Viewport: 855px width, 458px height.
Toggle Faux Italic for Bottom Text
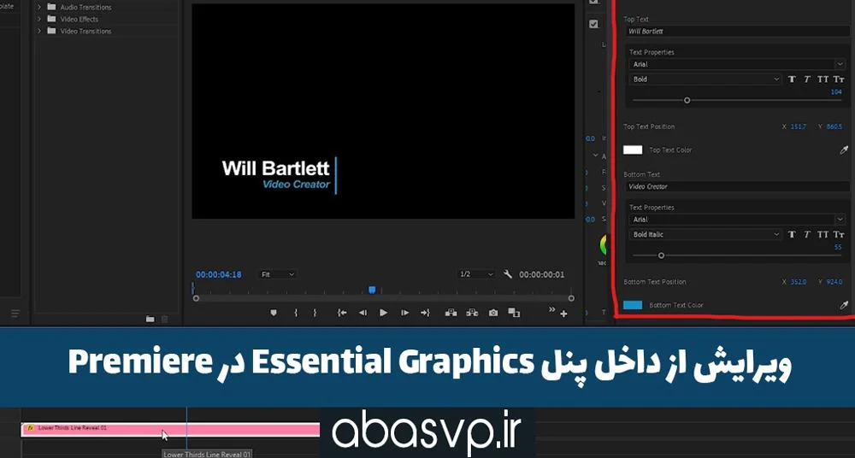pos(807,234)
